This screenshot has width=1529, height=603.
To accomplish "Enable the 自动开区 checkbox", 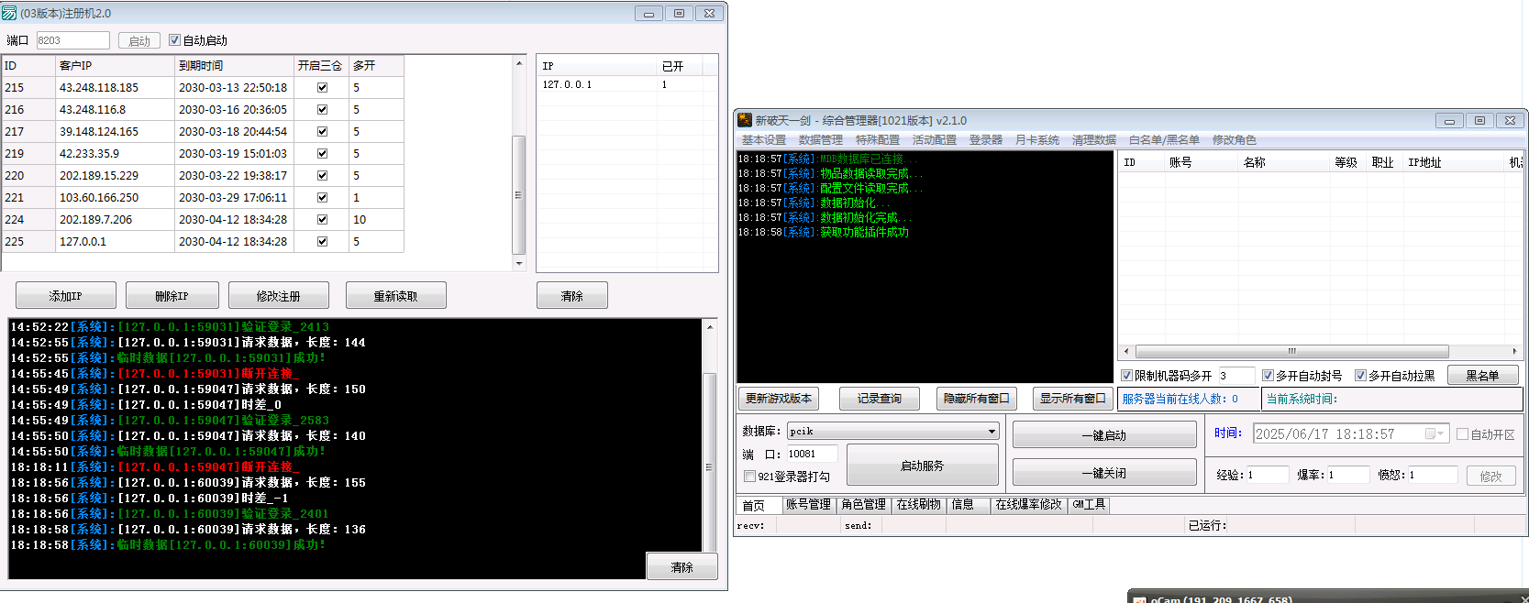I will point(1463,434).
